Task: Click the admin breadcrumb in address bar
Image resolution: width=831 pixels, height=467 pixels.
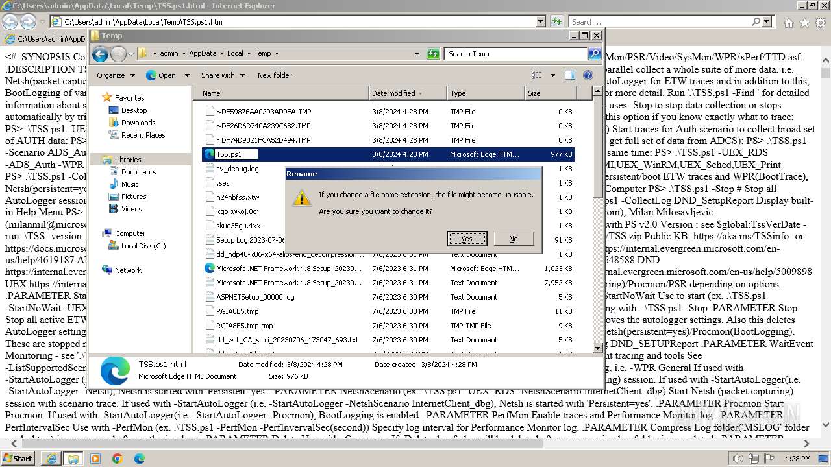Action: (169, 54)
